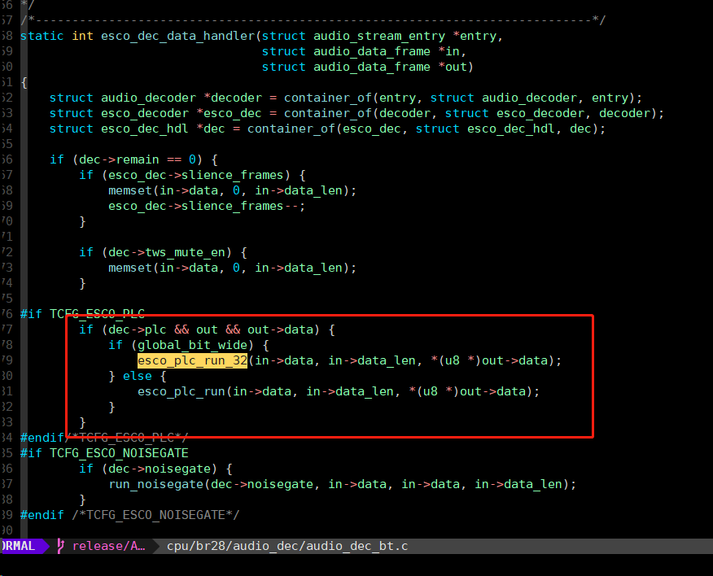Click the esco_dec_data_handler function name
713x576 pixels.
click(x=177, y=36)
